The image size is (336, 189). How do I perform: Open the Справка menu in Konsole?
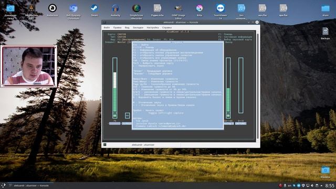coord(167,28)
